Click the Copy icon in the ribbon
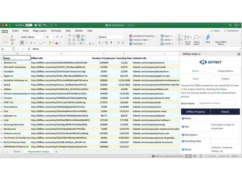The height and width of the screenshot is (181, 242). click(x=12, y=40)
